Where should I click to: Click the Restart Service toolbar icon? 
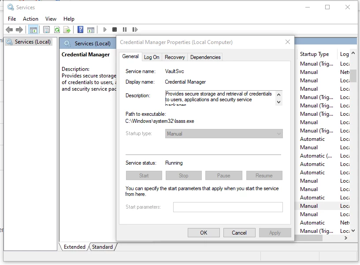(135, 29)
